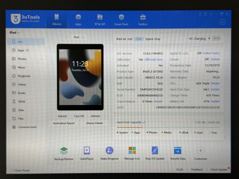Click the 91% battery indicator
Viewport: 239px width, 179px height.
216,38
